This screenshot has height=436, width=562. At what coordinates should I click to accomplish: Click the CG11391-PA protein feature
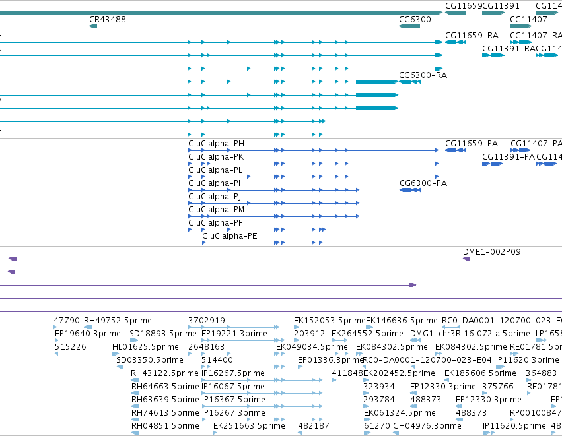tap(493, 164)
